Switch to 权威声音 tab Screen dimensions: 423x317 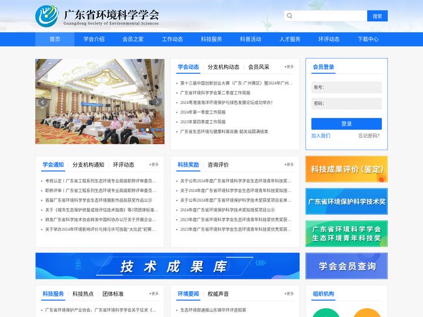pos(218,294)
